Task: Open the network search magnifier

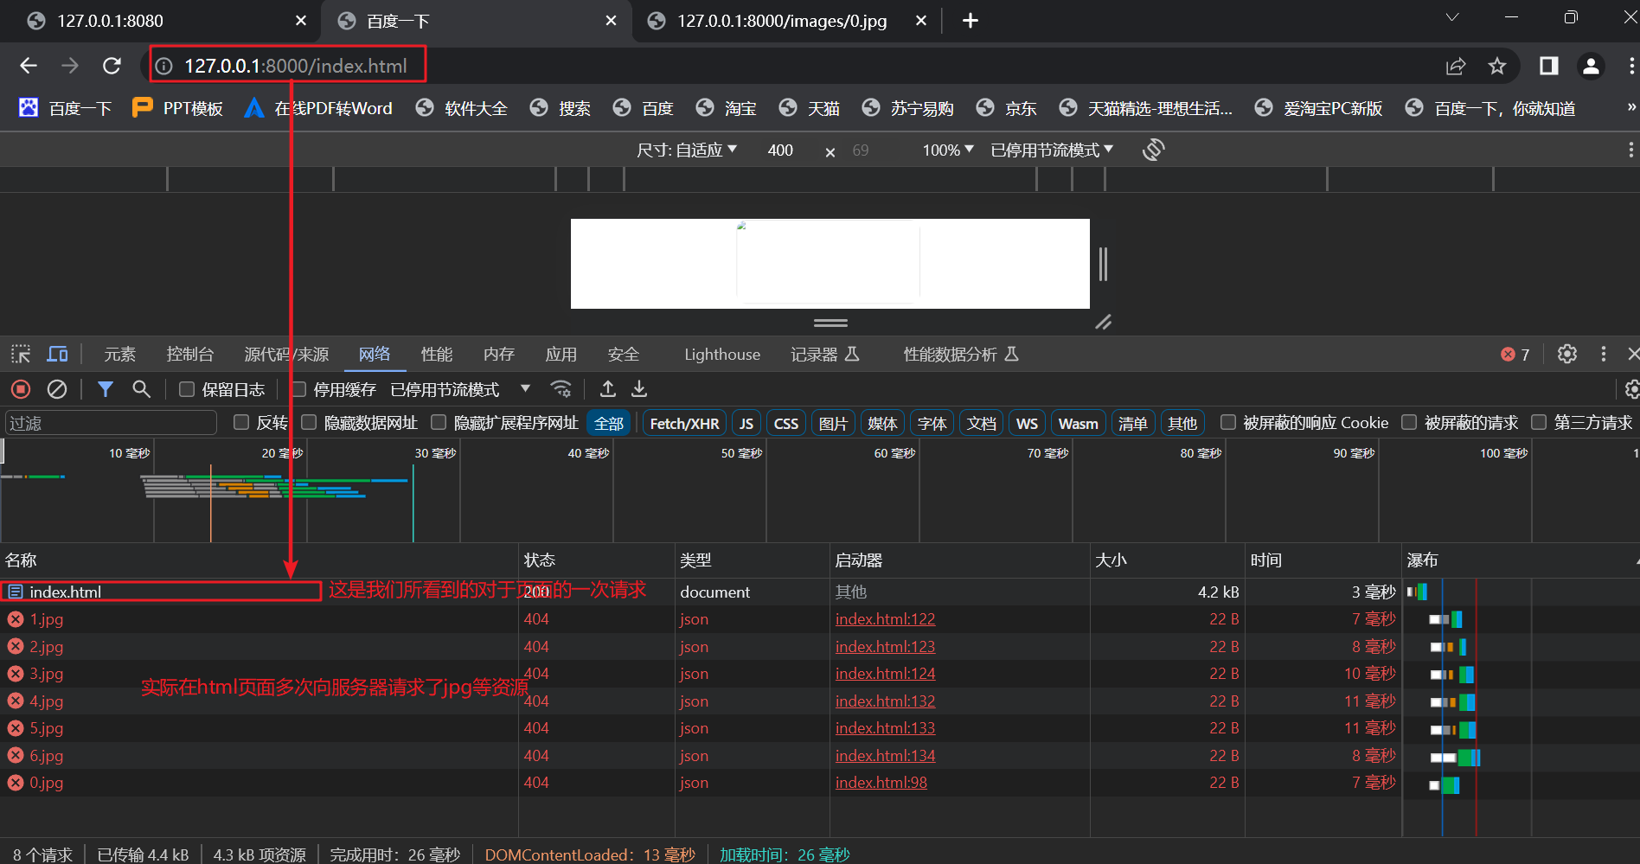Action: coord(142,389)
